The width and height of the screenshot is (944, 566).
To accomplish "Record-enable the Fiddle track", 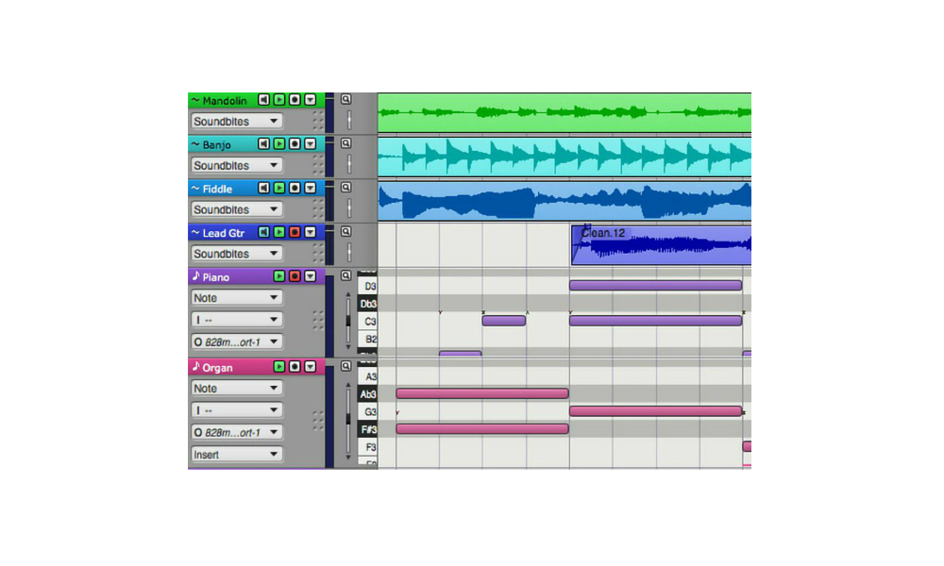I will coord(295,189).
